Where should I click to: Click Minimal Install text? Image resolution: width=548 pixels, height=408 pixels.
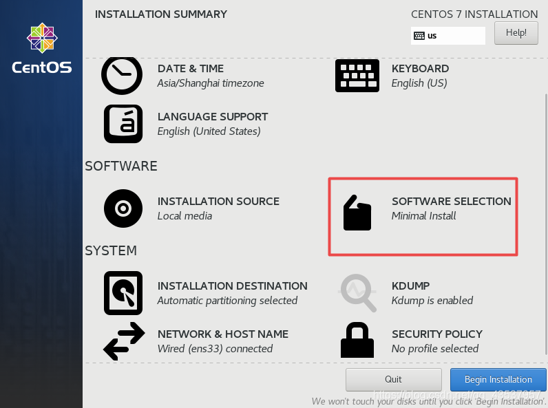[x=423, y=216]
